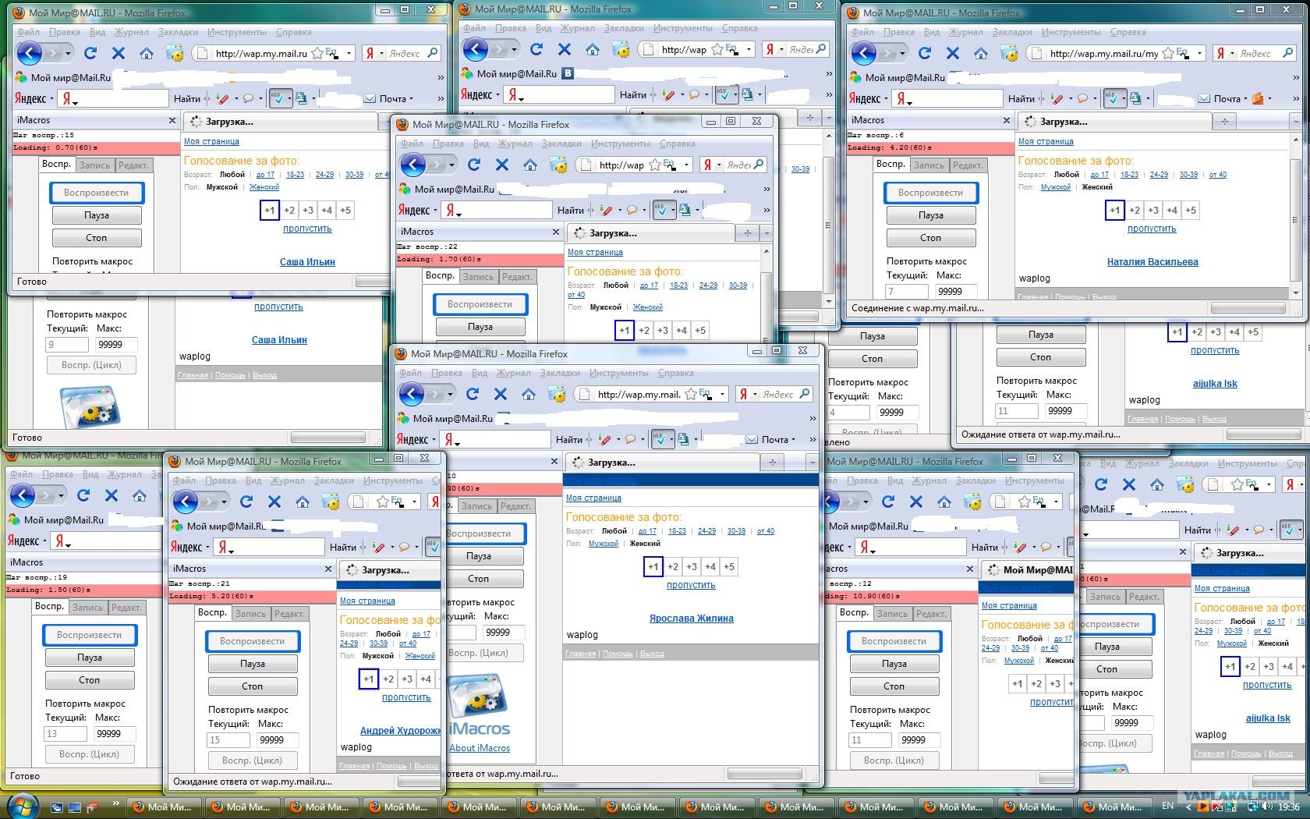This screenshot has height=819, width=1310.
Task: Click пропустить in the Ярослава Жилина window
Action: pos(691,585)
